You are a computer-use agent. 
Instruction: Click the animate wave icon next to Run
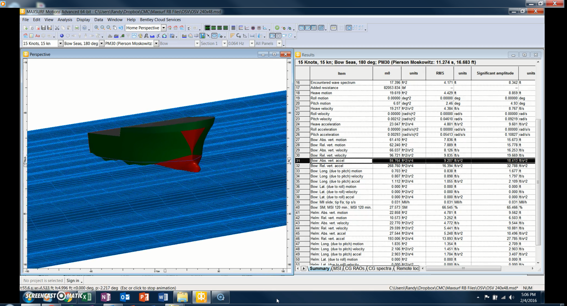pos(283,28)
